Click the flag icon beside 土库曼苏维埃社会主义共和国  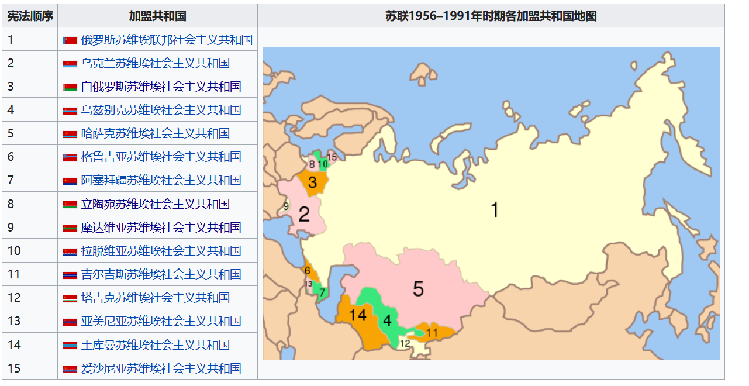(x=70, y=346)
